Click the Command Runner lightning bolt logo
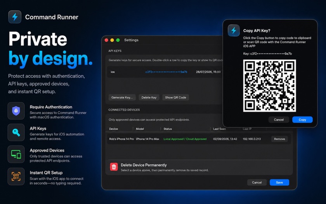This screenshot has height=204, width=326. tap(15, 17)
